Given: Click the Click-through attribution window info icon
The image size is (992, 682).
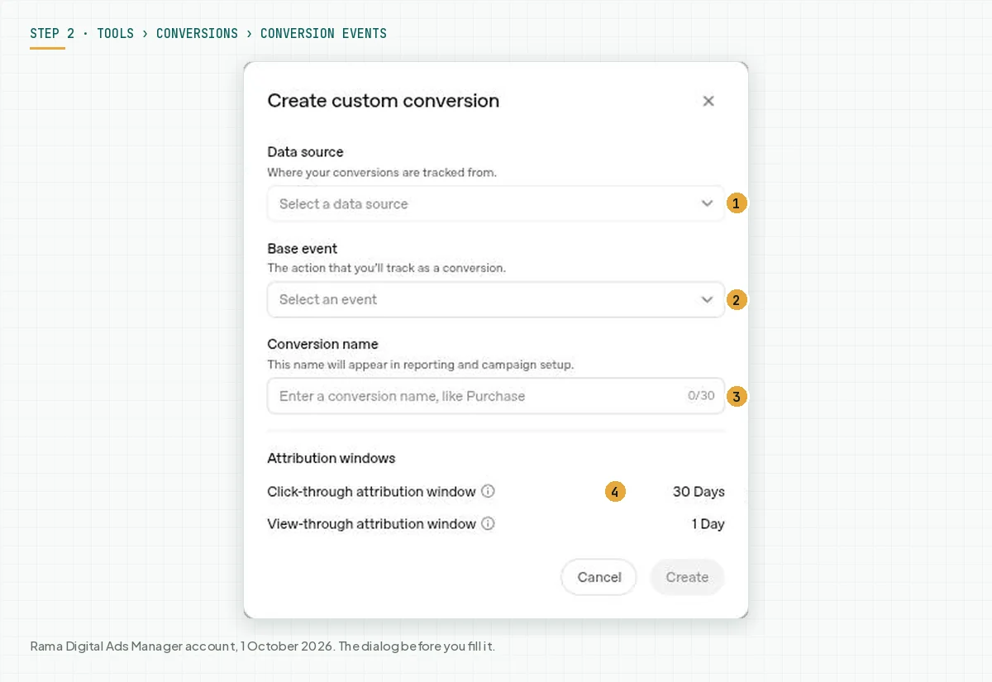Looking at the screenshot, I should pos(488,491).
